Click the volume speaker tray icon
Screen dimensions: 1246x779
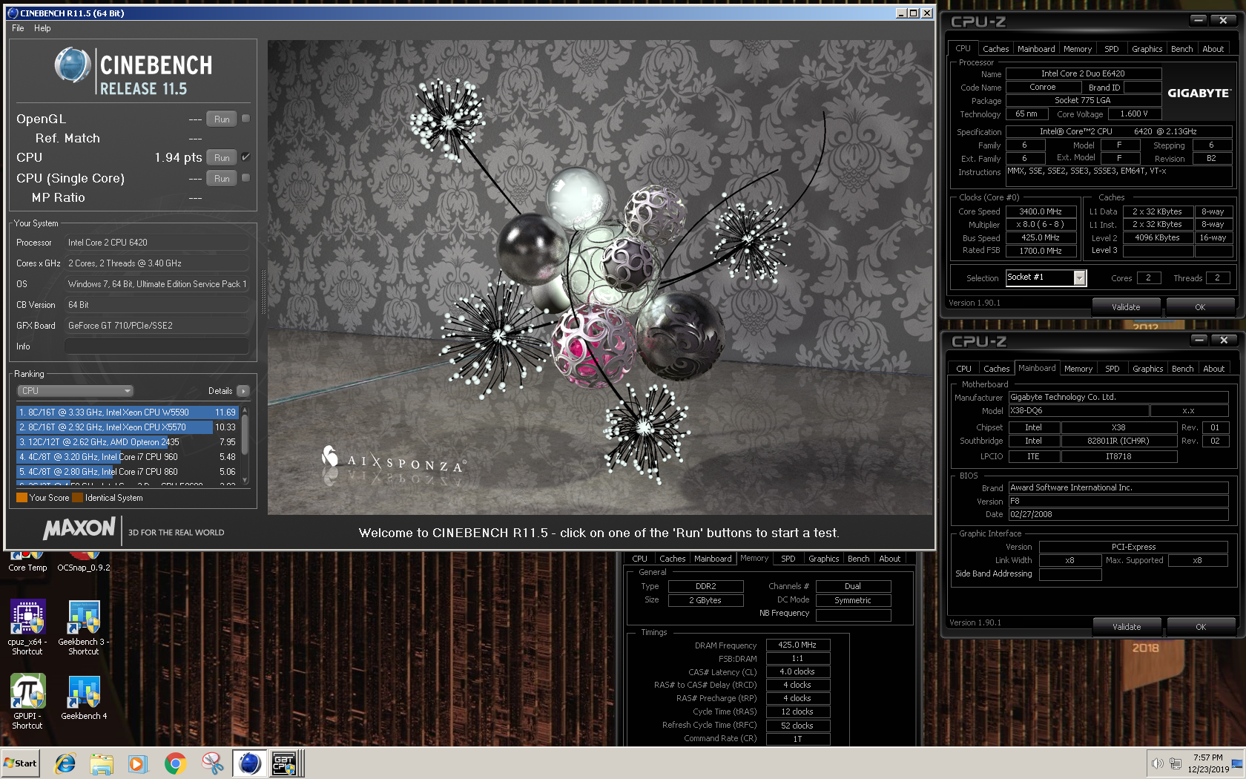pos(1157,763)
